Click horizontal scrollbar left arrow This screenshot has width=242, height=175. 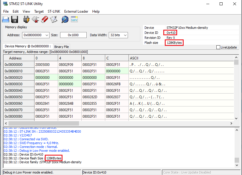coord(6,123)
